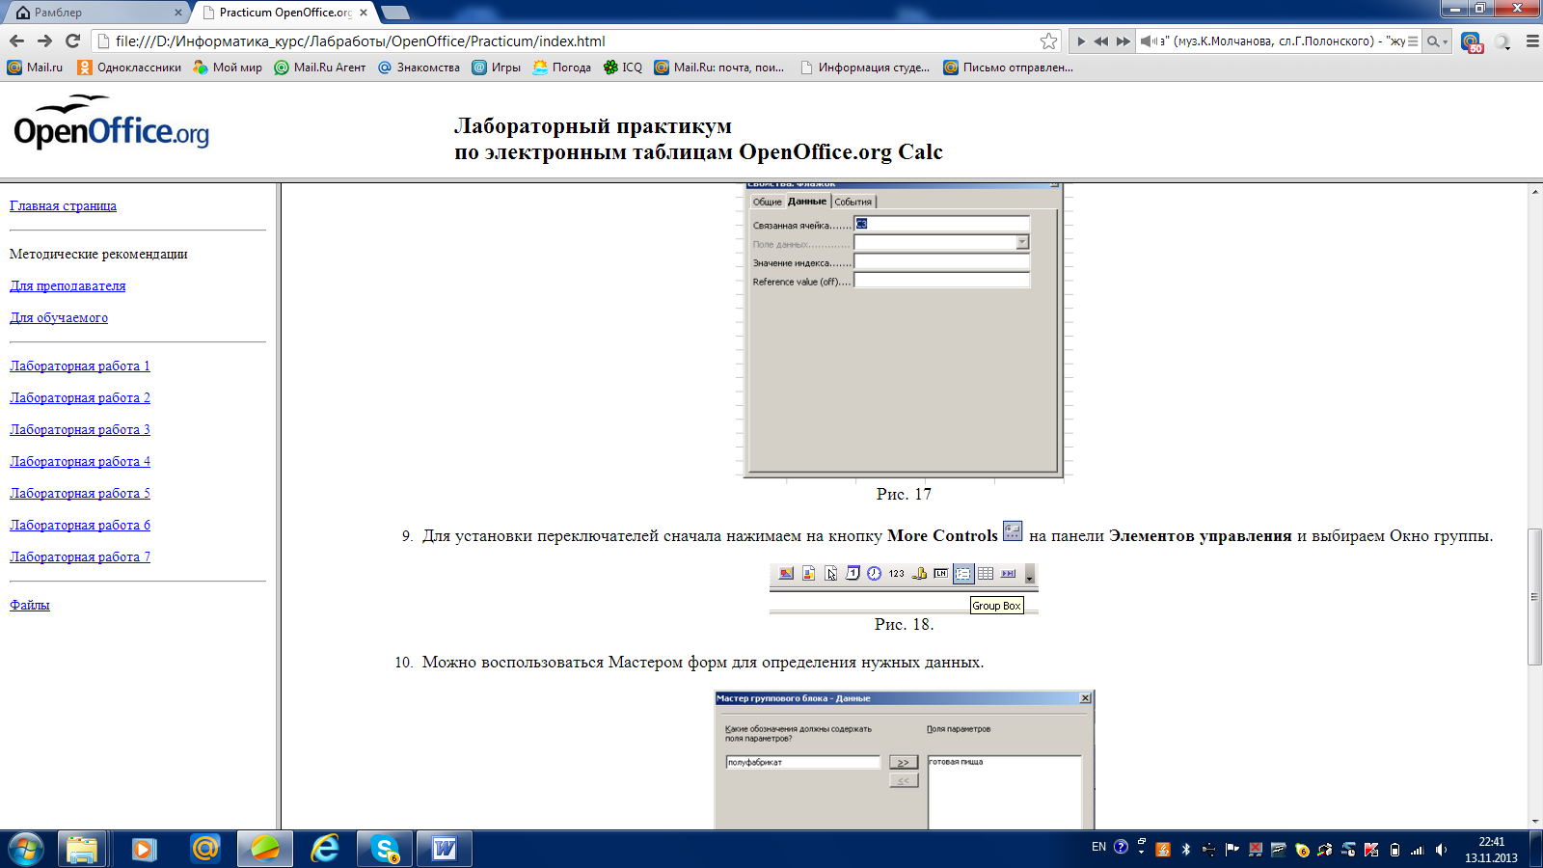
Task: Go to Главная страница link
Action: click(x=63, y=205)
